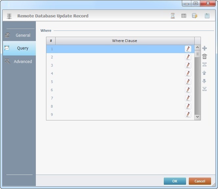This screenshot has width=218, height=189.
Task: Move the selected row up one position
Action: click(205, 73)
